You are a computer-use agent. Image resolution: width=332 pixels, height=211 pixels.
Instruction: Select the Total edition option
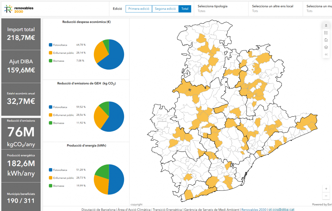point(185,9)
